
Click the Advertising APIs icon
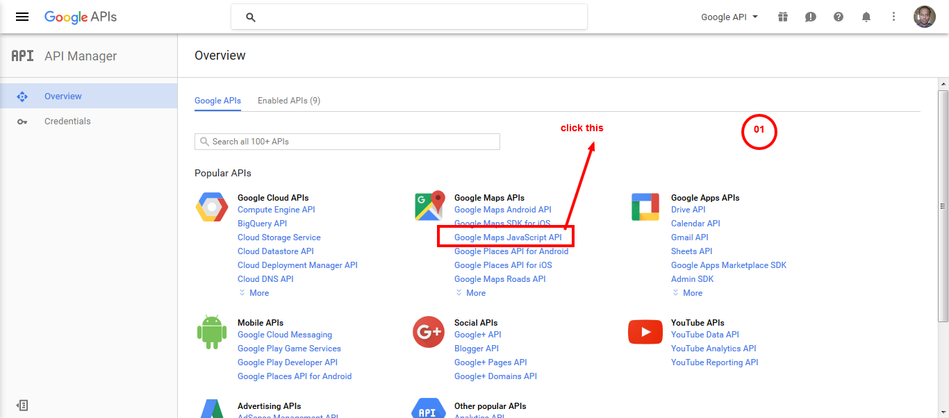click(212, 408)
